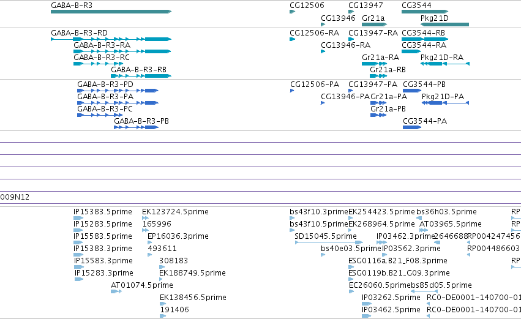Screen dimensions: 521x319
Task: Select the Gr21a-PA protein label
Action: [x=389, y=97]
